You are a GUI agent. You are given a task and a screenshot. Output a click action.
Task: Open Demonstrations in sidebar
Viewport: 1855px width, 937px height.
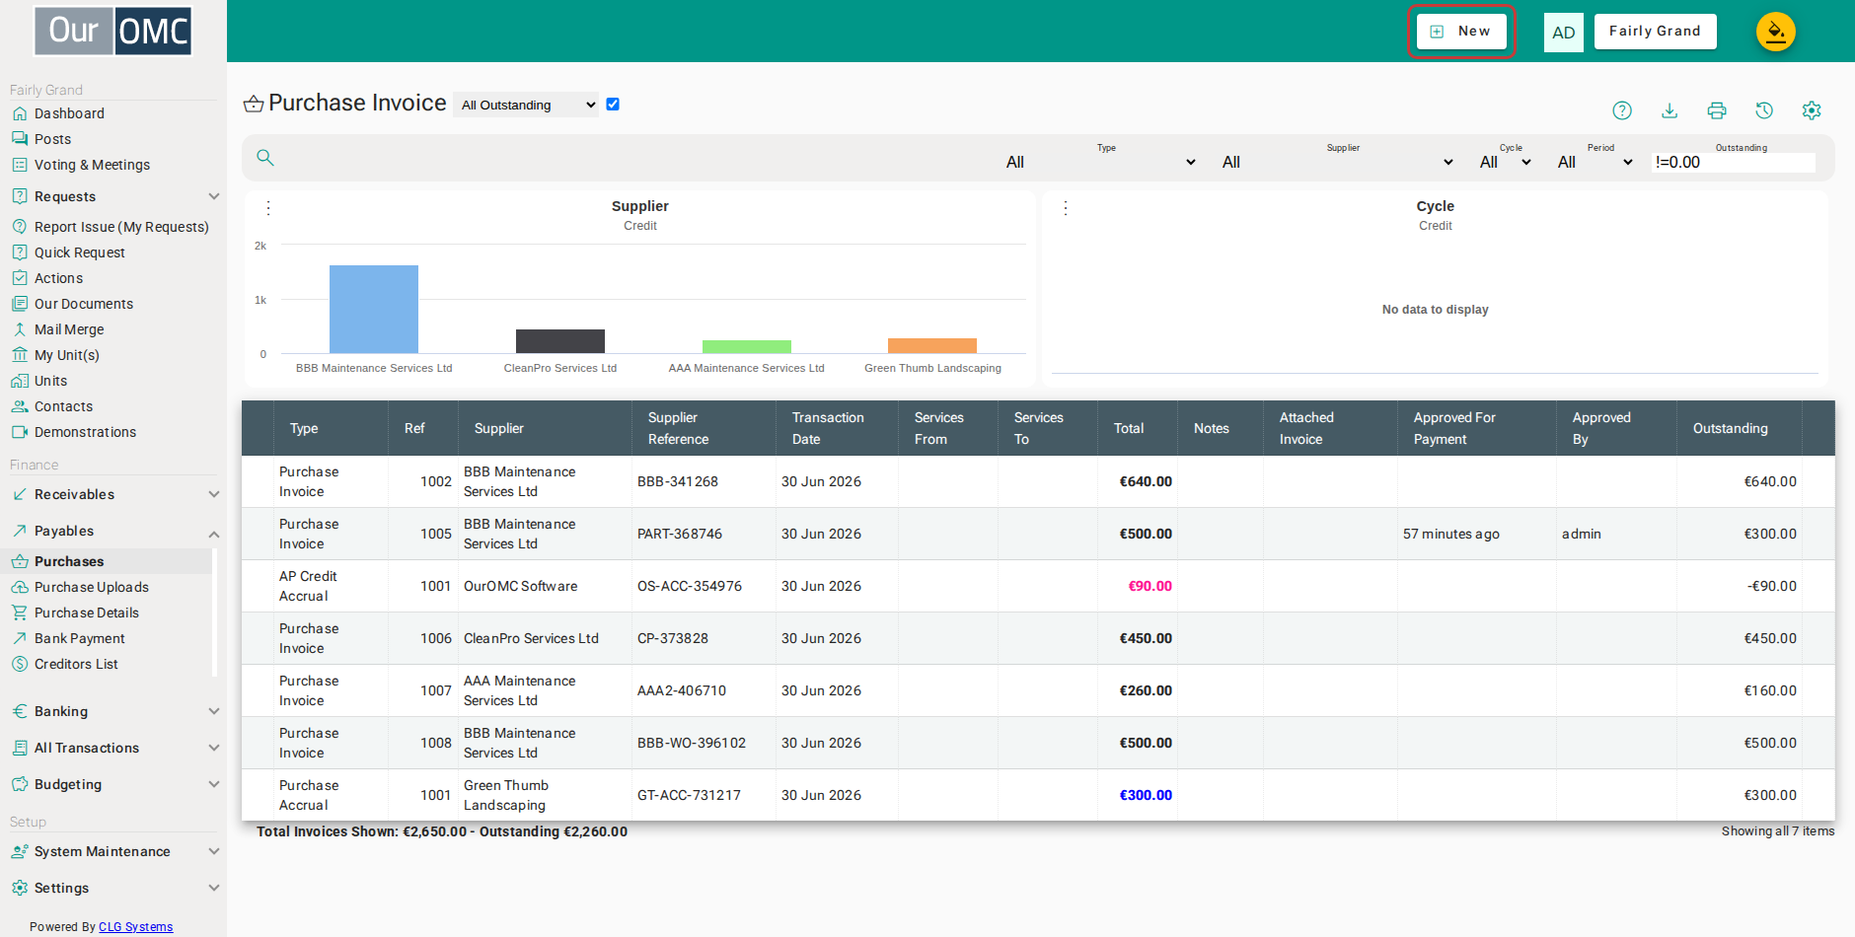[85, 432]
